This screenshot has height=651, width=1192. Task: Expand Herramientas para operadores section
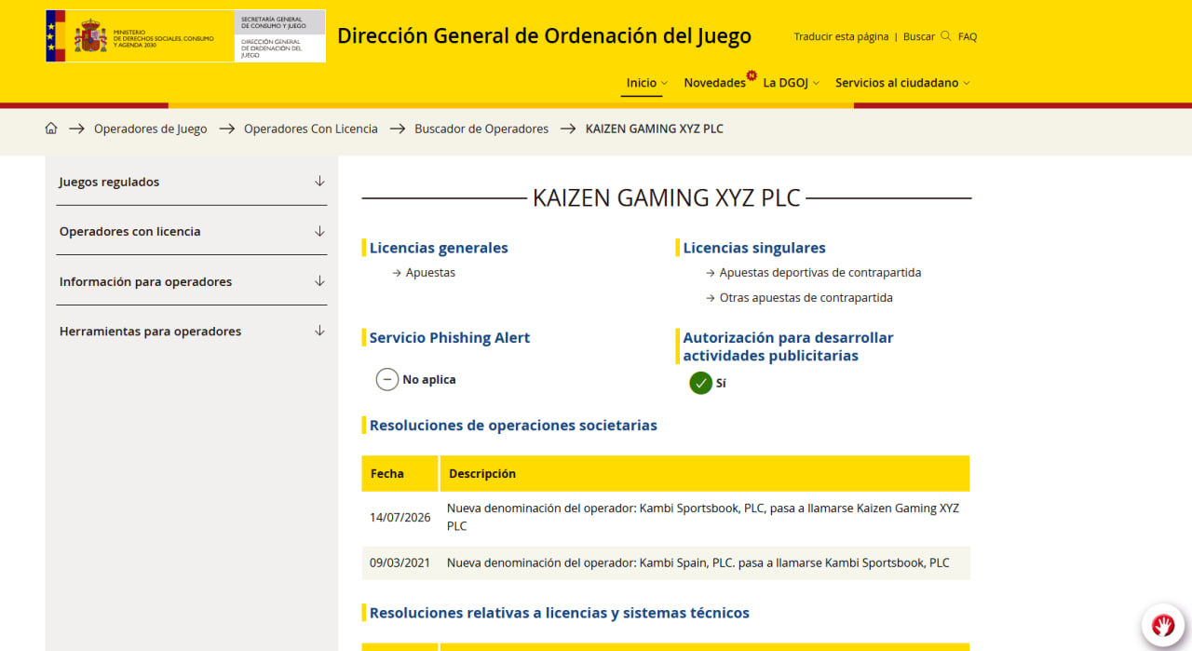pos(191,331)
